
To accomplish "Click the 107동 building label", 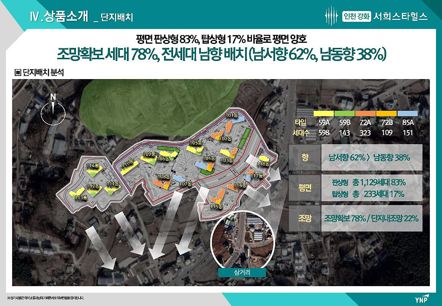I will 185,184.
